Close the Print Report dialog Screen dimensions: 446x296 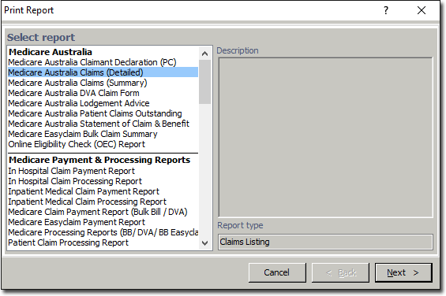[422, 10]
